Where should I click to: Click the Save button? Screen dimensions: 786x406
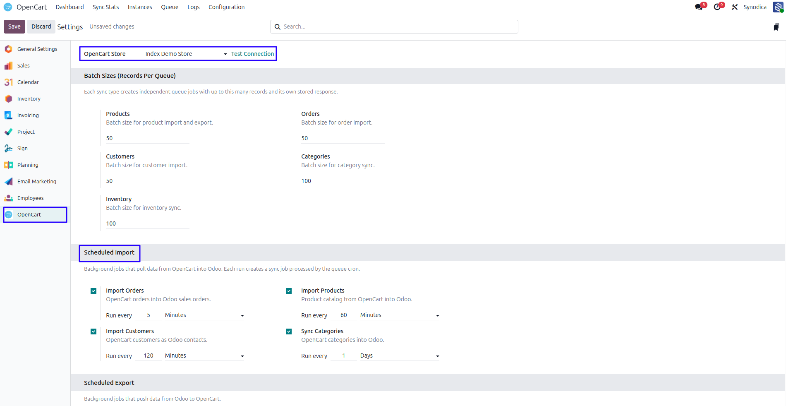coord(14,26)
